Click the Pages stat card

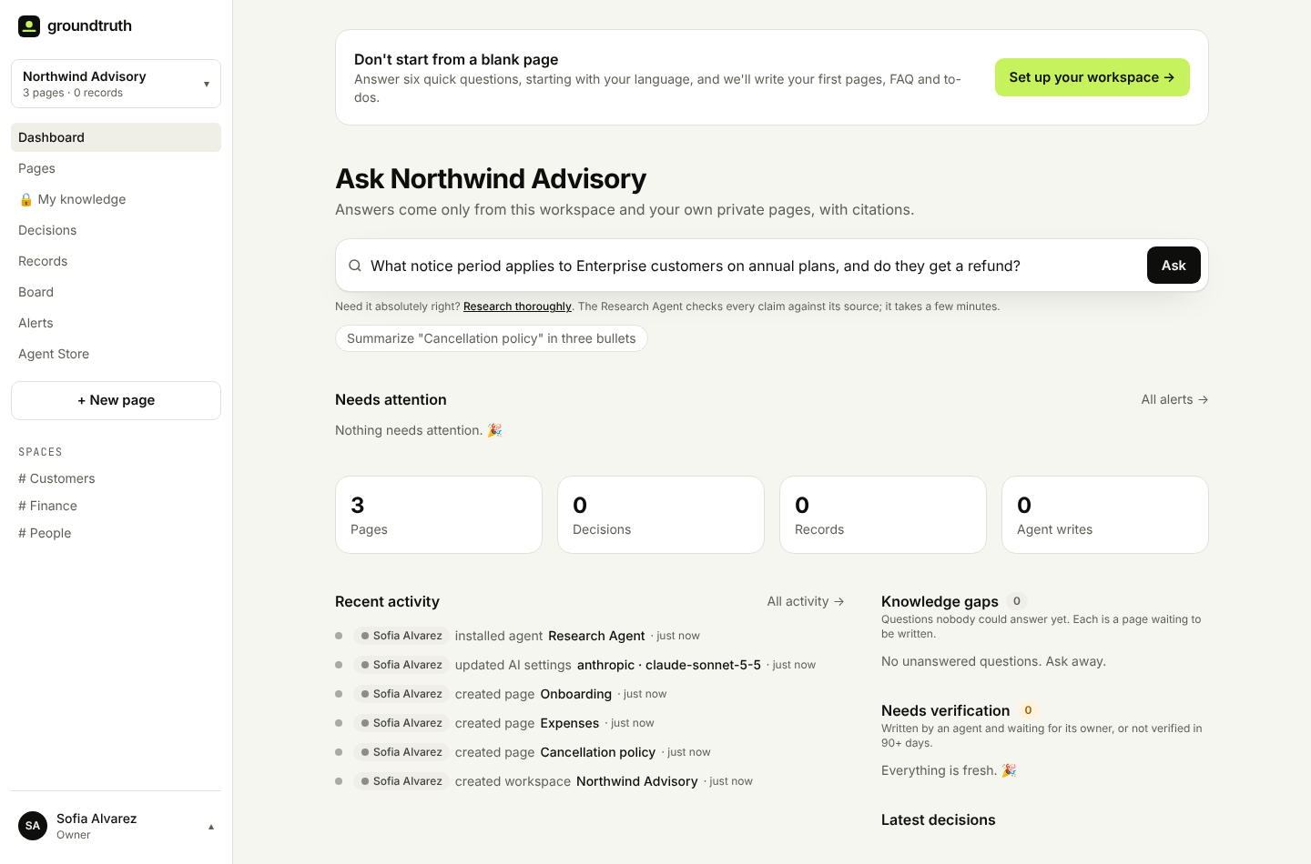coord(439,515)
